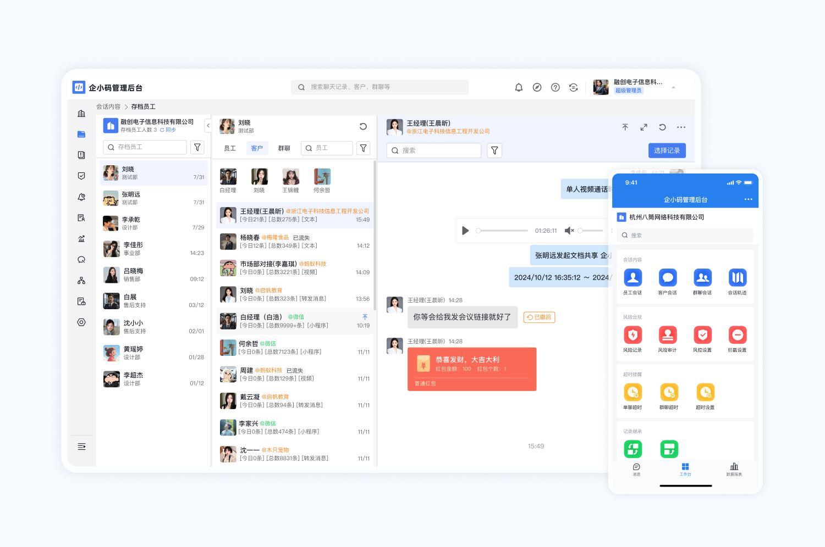Open the more options menu in chat header
Image resolution: width=825 pixels, height=547 pixels.
(681, 127)
